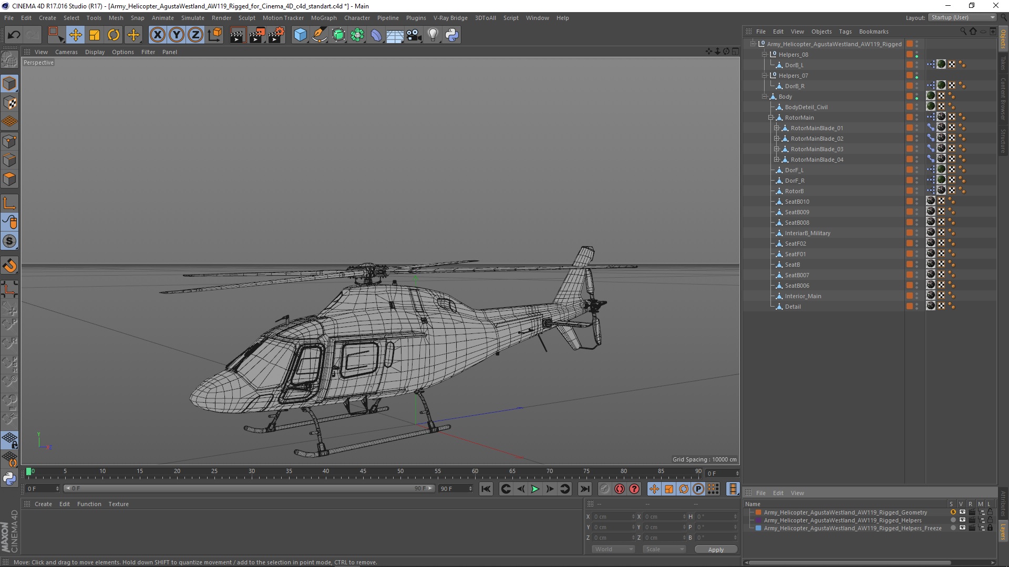The image size is (1009, 567).
Task: Play the animation forward
Action: [535, 489]
